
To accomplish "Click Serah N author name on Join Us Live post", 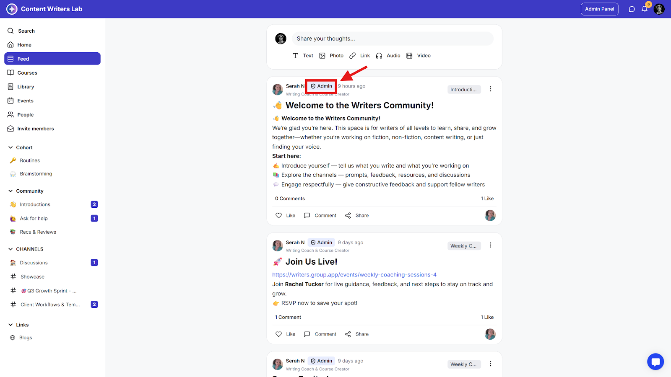I will pos(295,243).
